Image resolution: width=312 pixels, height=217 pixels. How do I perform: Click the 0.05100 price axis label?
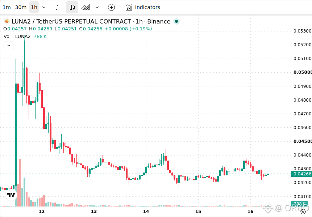(x=303, y=59)
